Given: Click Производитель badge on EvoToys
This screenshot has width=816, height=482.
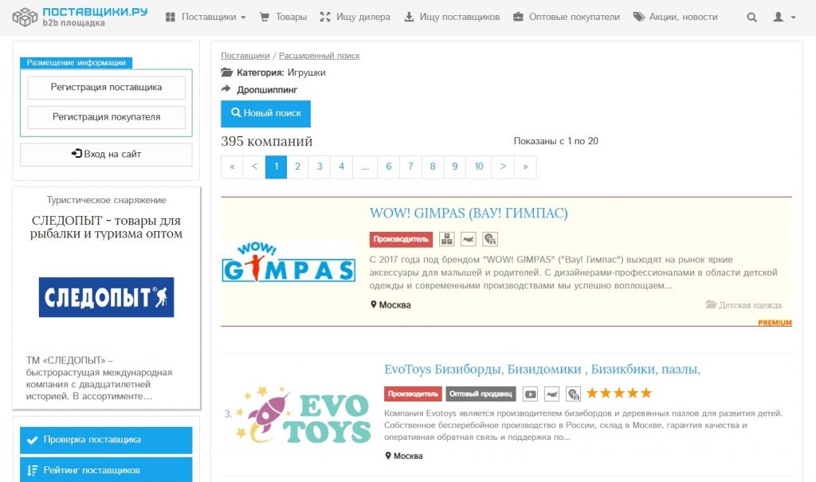Looking at the screenshot, I should 414,394.
